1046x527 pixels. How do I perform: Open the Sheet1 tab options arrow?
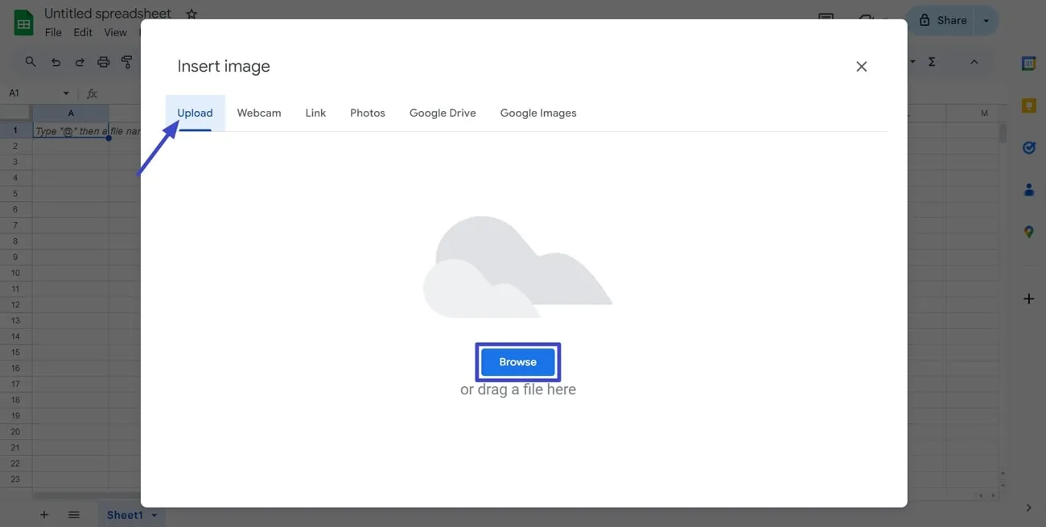(154, 516)
